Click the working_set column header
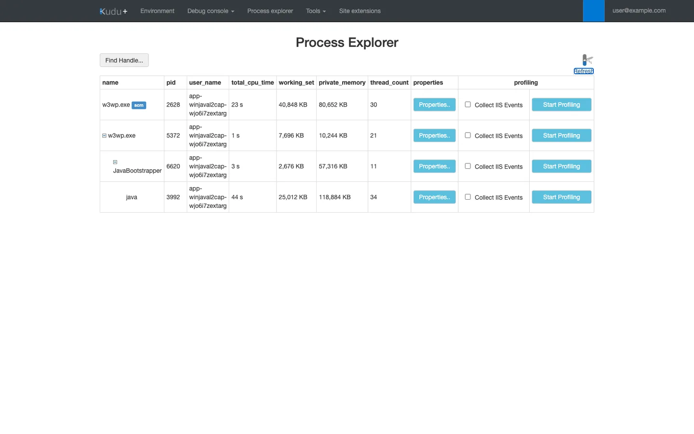This screenshot has height=434, width=694. coord(296,82)
